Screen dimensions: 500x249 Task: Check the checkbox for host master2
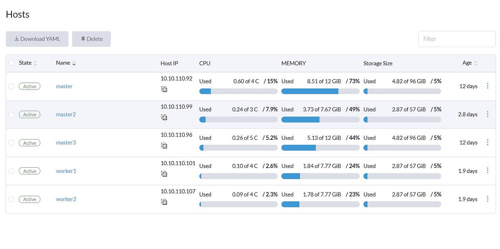point(11,114)
